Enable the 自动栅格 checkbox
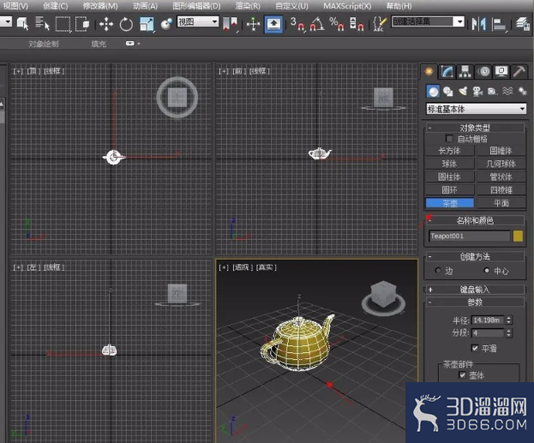Viewport: 534px width, 443px height. coord(449,139)
